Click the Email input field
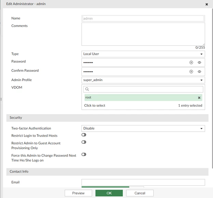 (x=143, y=182)
